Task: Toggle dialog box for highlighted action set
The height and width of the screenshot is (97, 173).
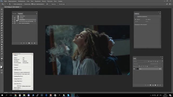Action: (x=15, y=20)
